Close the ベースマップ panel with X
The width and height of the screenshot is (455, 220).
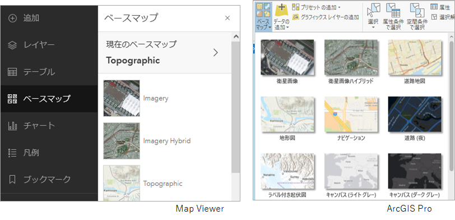(x=227, y=18)
